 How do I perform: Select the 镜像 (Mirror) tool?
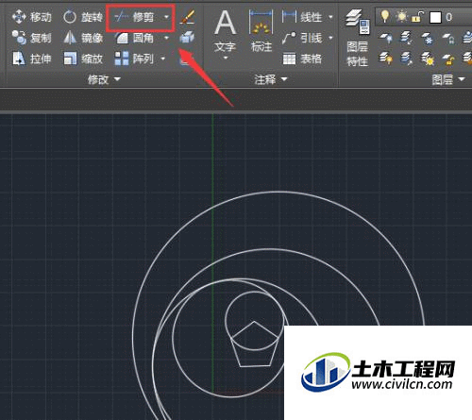click(83, 38)
